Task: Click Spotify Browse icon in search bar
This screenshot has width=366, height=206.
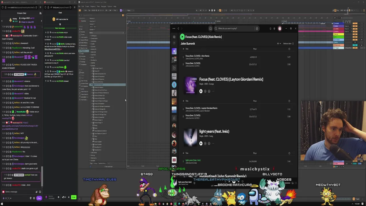Action: pyautogui.click(x=257, y=28)
